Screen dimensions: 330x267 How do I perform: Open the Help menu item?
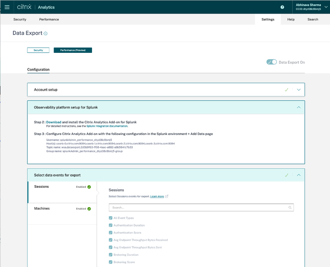click(291, 19)
